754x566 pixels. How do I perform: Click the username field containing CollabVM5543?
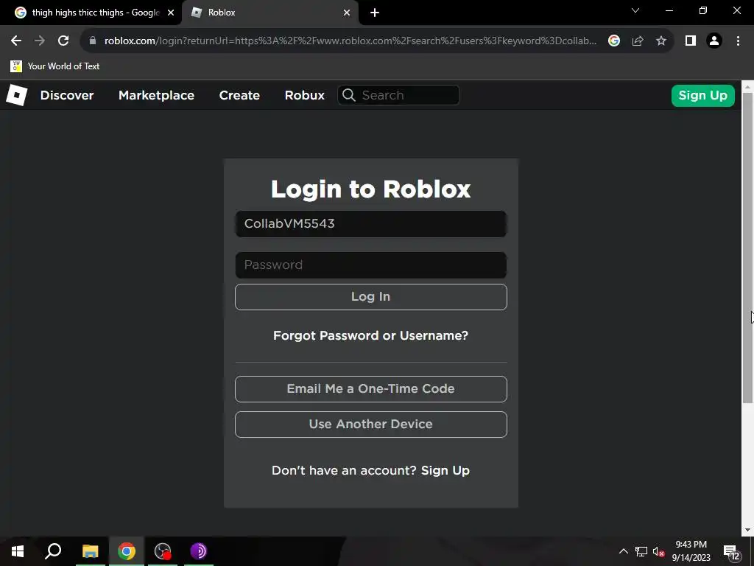pyautogui.click(x=371, y=224)
